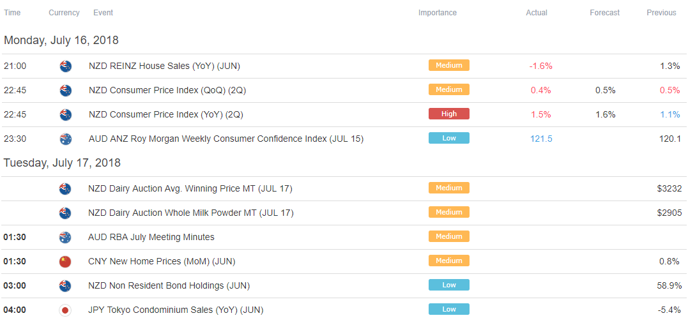Sort by the Importance column header
Screen dimensions: 688x318
click(x=438, y=13)
